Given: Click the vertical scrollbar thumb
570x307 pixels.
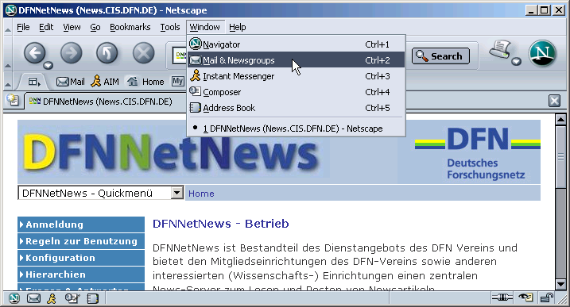Looking at the screenshot, I should coord(560,157).
